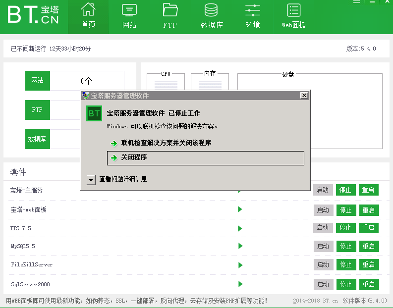This screenshot has height=308, width=393.
Task: Select the 关闭程序 option
Action: click(x=206, y=158)
